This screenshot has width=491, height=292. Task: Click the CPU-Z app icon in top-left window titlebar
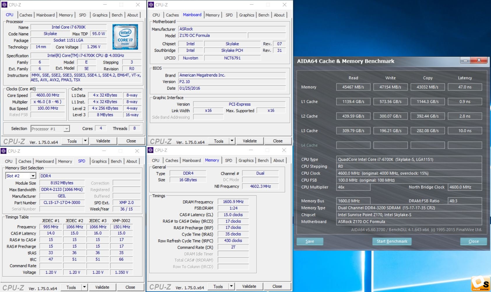[4, 5]
